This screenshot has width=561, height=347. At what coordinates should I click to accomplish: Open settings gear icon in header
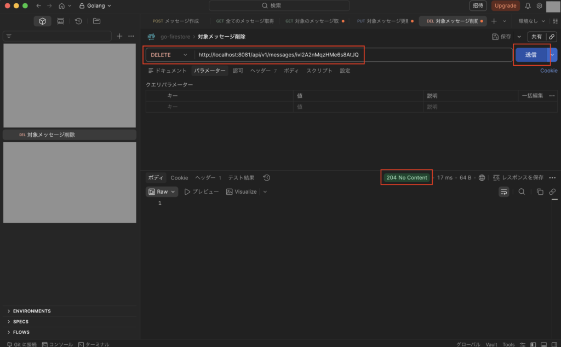click(x=539, y=6)
